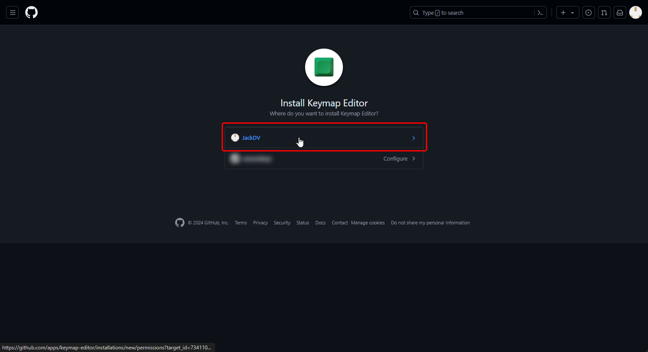
Task: Click the Manage cookies footer button
Action: [x=368, y=223]
